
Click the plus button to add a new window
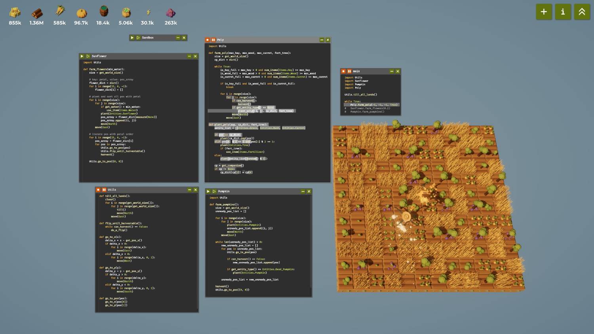tap(544, 12)
